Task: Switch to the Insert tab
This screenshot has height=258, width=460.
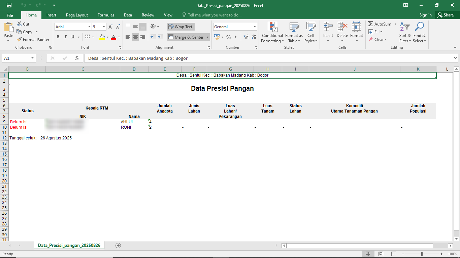Action: coord(51,15)
